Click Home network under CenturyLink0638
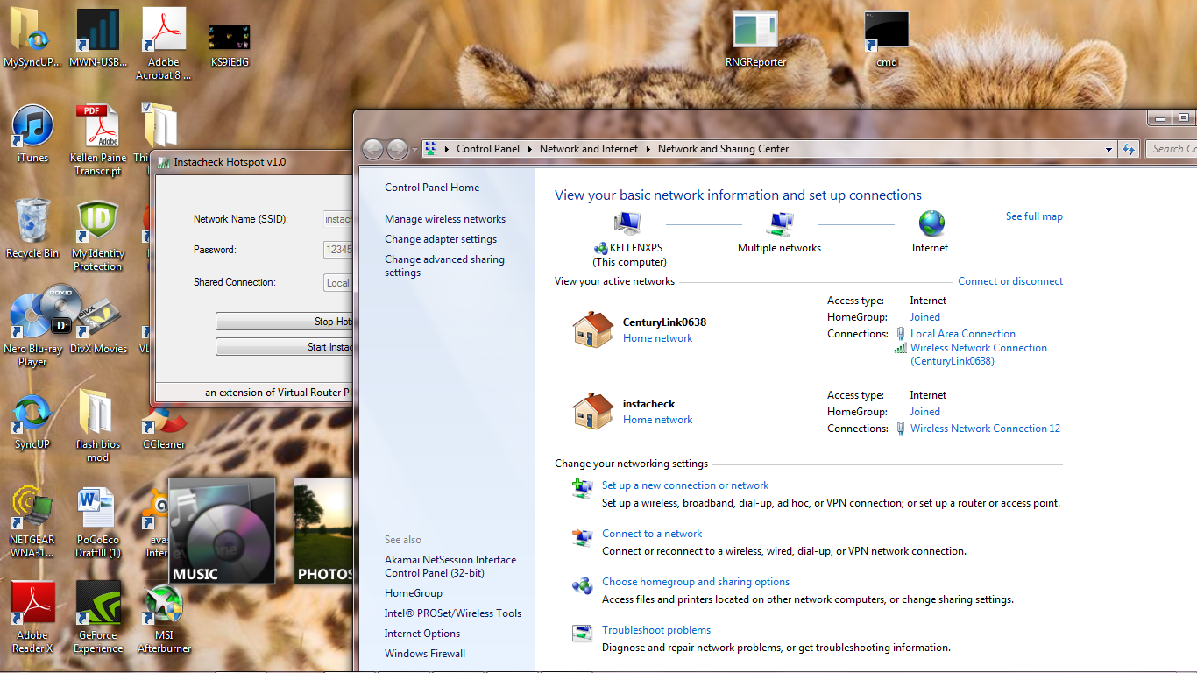This screenshot has width=1197, height=673. (x=658, y=338)
